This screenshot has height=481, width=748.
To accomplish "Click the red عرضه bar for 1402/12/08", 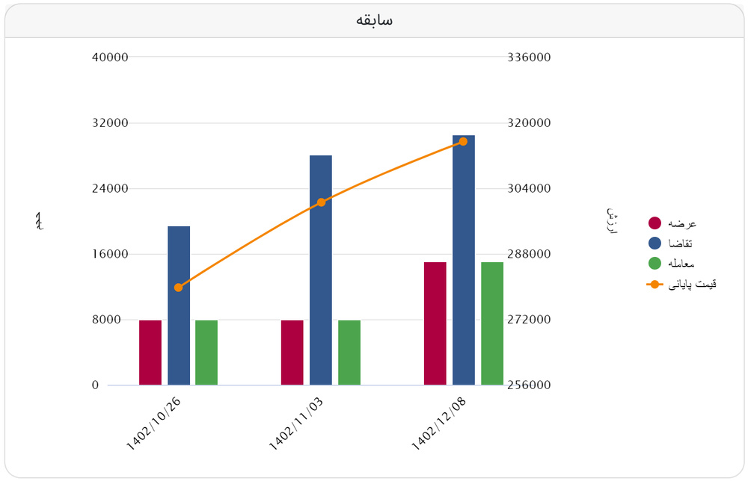I will pos(435,323).
